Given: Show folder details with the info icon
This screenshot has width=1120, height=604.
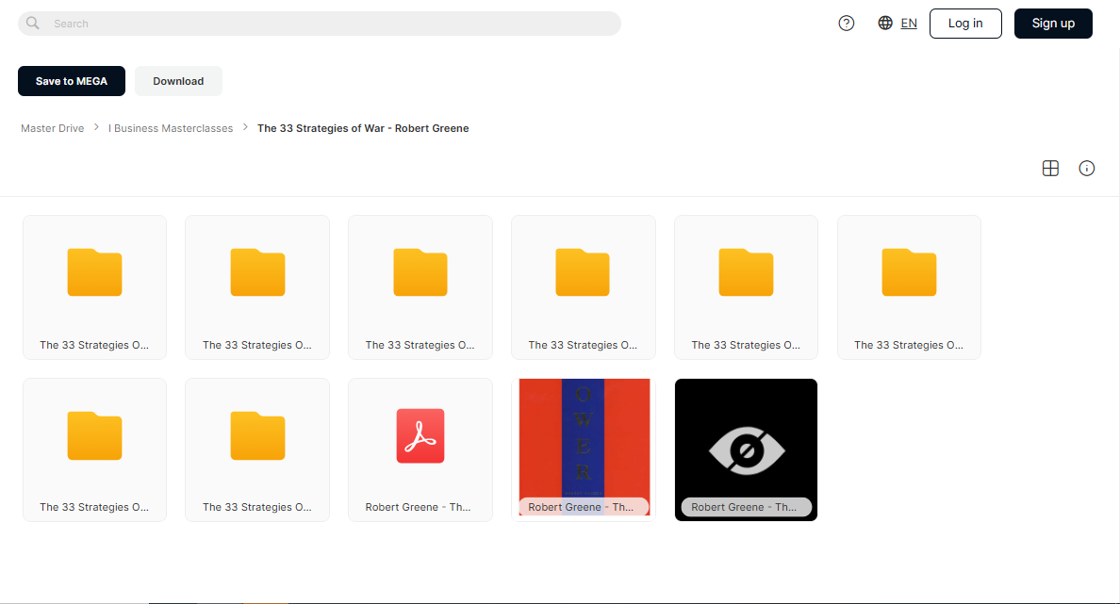Looking at the screenshot, I should click(x=1086, y=169).
